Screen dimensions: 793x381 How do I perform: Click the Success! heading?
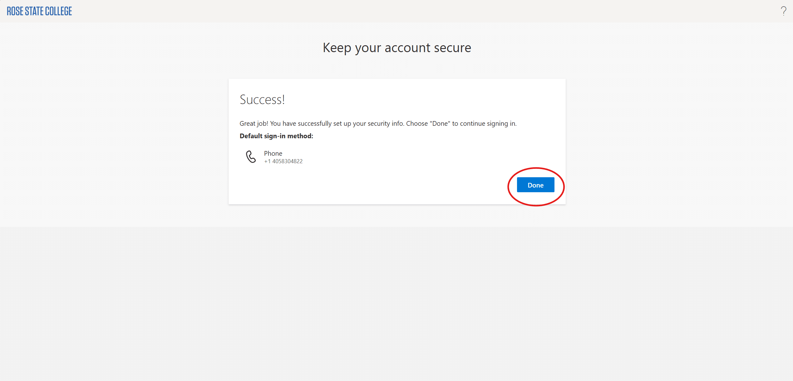[x=262, y=99]
